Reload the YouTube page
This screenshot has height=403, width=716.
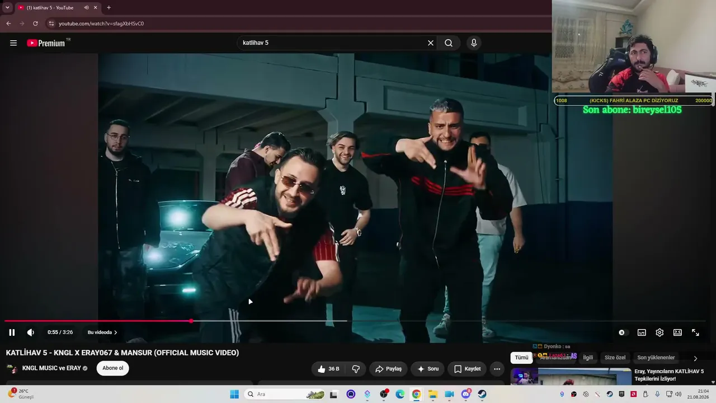point(35,24)
